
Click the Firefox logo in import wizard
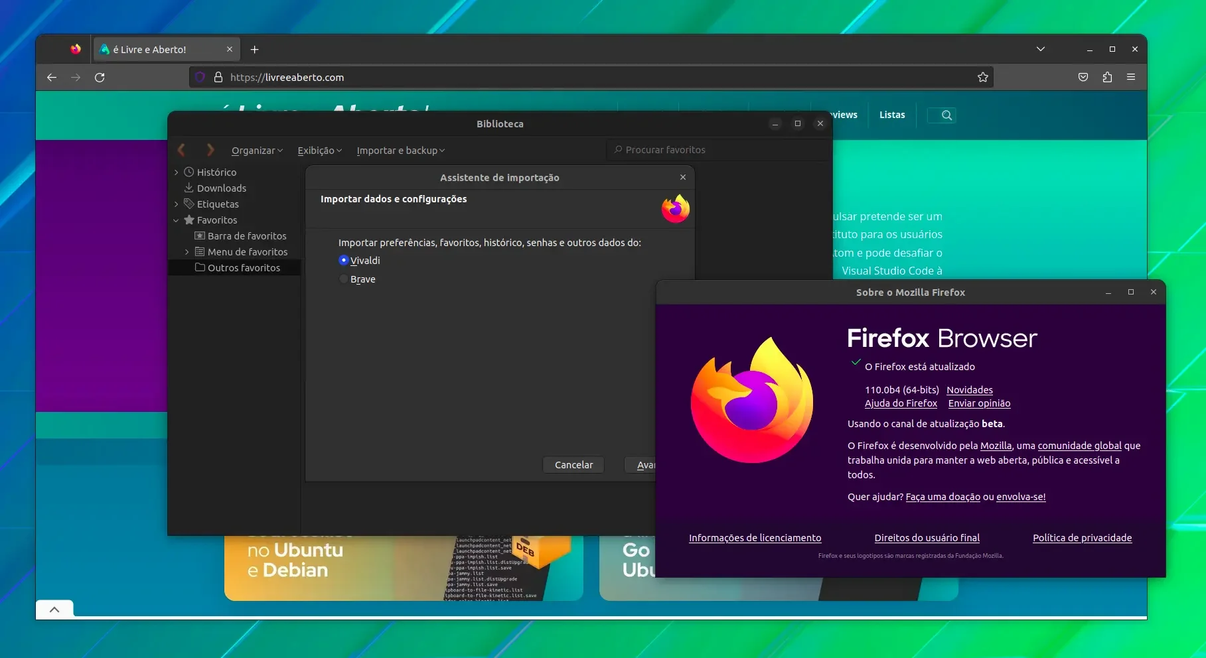pyautogui.click(x=676, y=209)
